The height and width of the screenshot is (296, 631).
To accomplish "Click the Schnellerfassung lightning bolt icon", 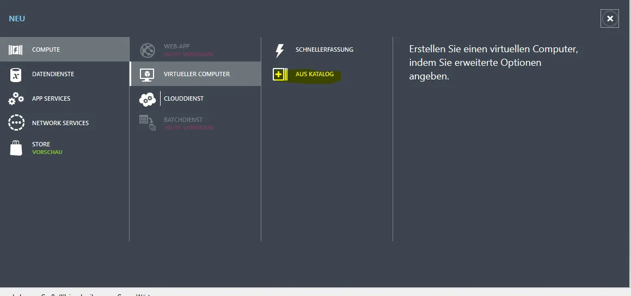I will [279, 50].
